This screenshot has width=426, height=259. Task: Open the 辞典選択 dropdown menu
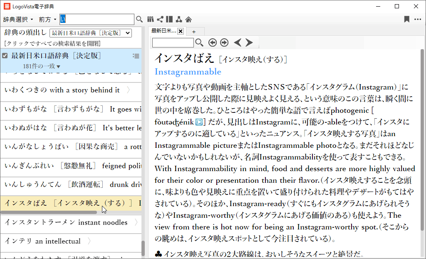tap(18, 20)
